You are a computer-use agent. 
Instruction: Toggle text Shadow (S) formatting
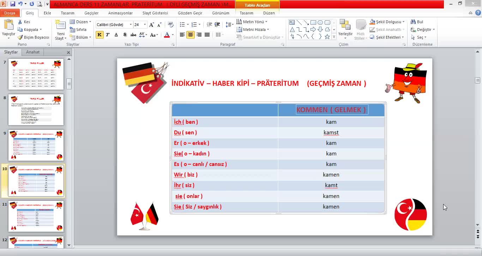[125, 35]
